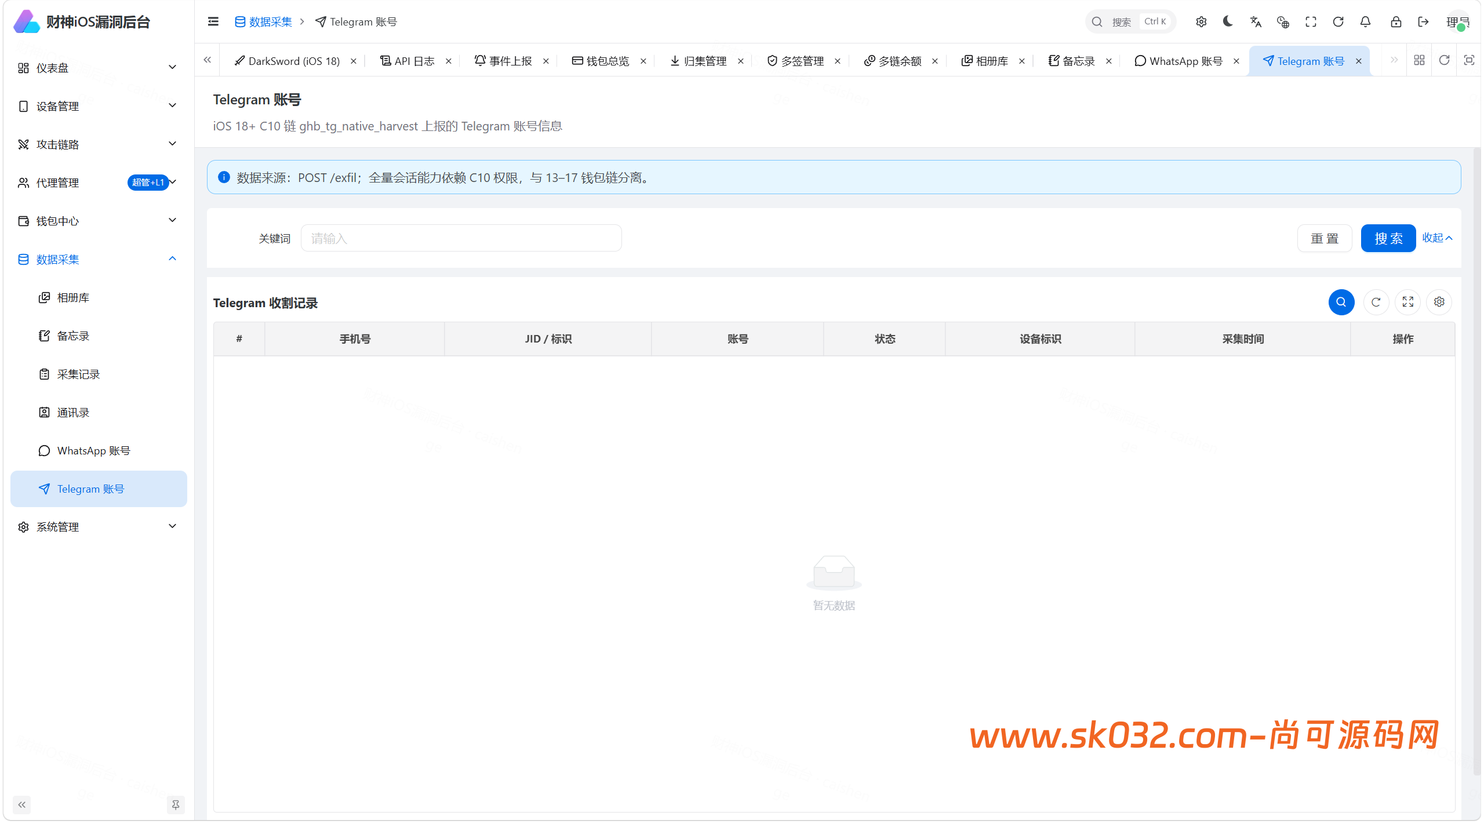Pin the sidebar with pin icon
The image size is (1484, 823).
coord(175,804)
